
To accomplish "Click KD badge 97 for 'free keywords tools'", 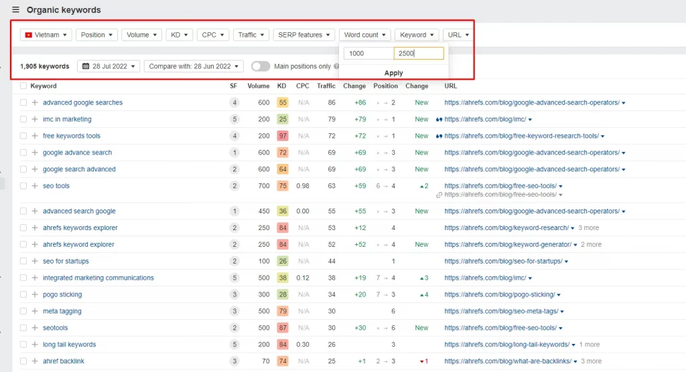I will tap(283, 136).
